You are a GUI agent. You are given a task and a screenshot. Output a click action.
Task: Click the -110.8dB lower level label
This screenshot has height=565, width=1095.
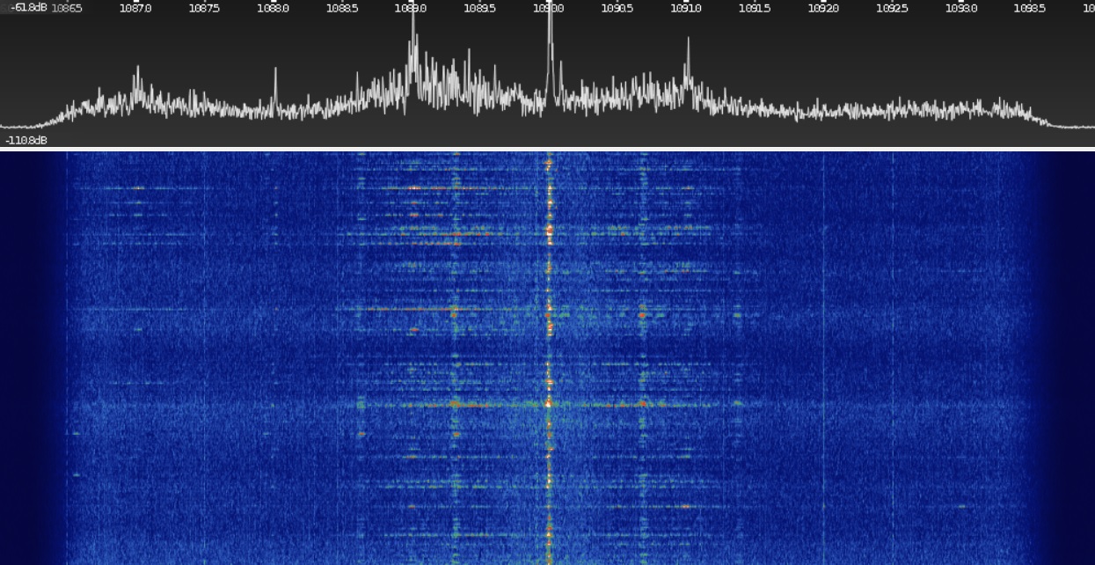[x=26, y=140]
